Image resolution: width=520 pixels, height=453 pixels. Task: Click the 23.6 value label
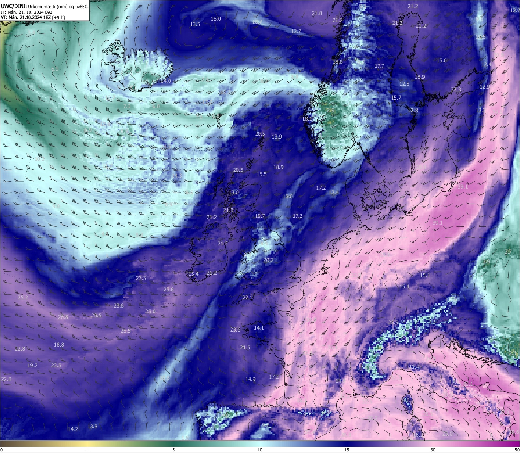235,330
